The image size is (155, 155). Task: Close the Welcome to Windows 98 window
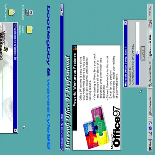pyautogui.click(x=15, y=130)
